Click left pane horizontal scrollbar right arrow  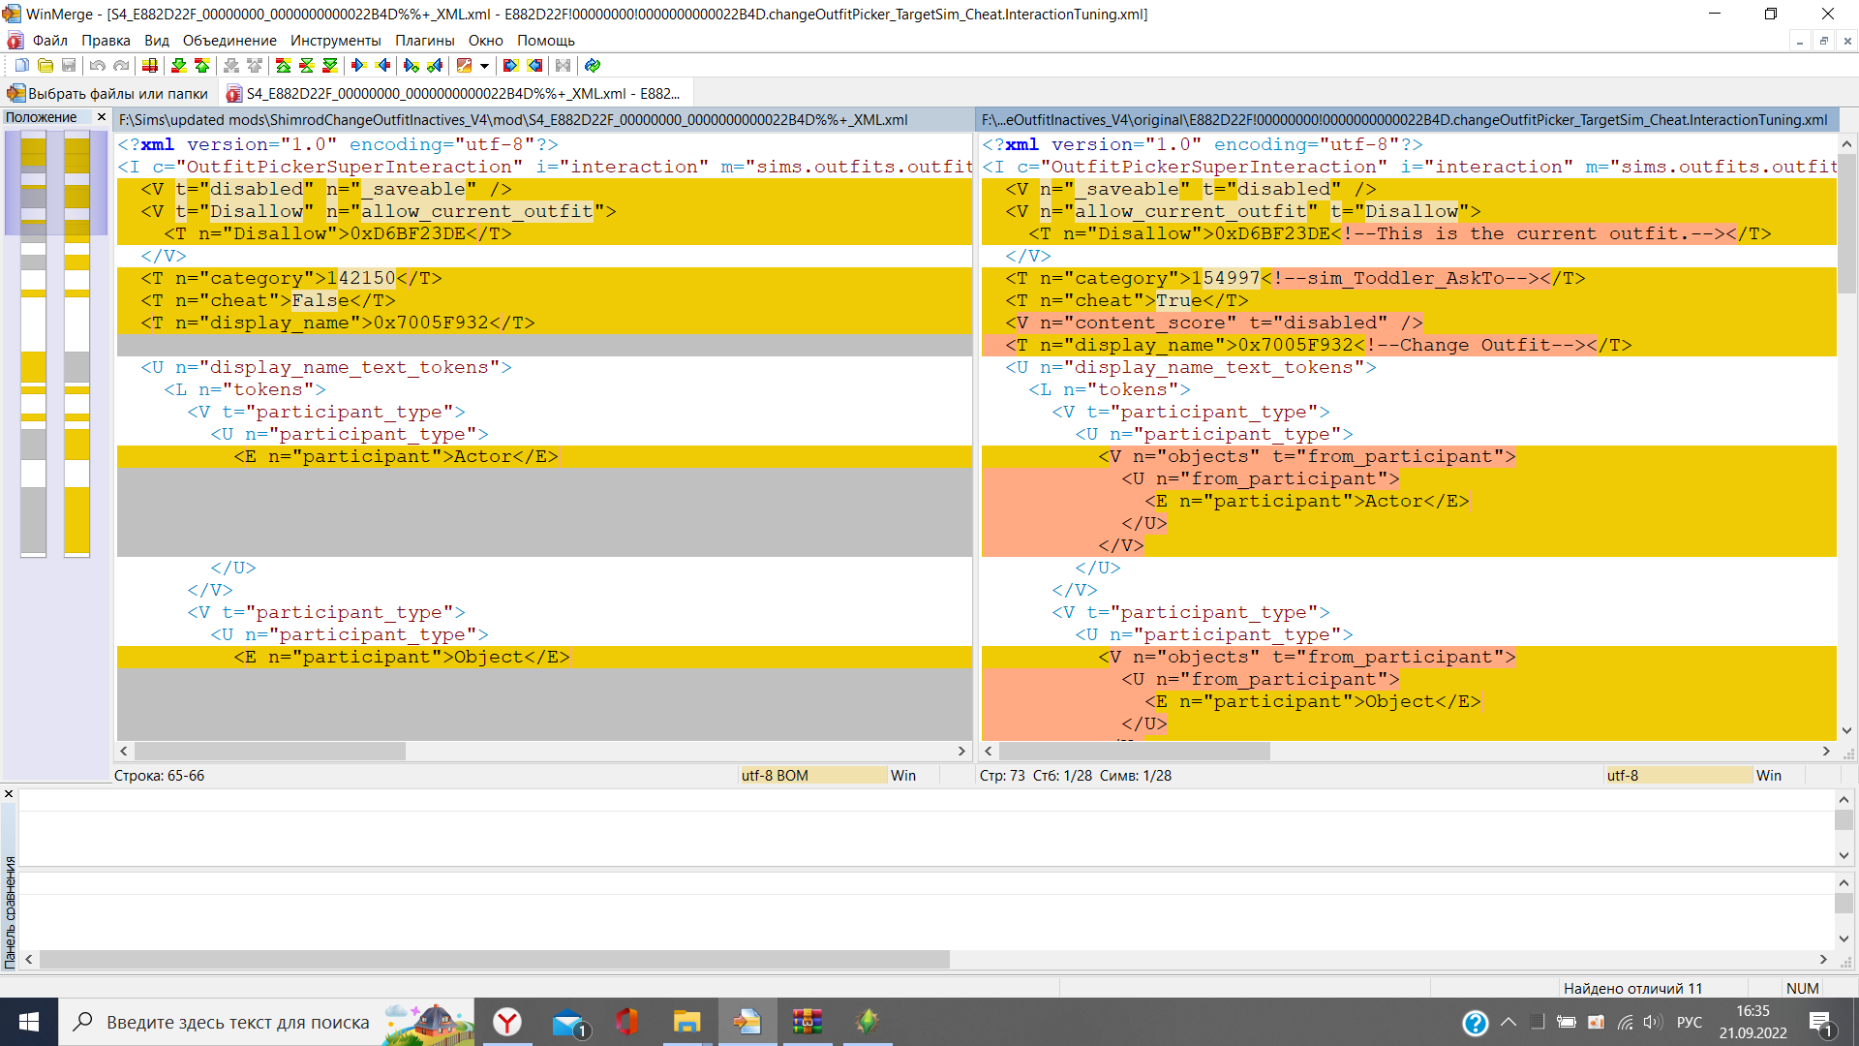pyautogui.click(x=961, y=752)
